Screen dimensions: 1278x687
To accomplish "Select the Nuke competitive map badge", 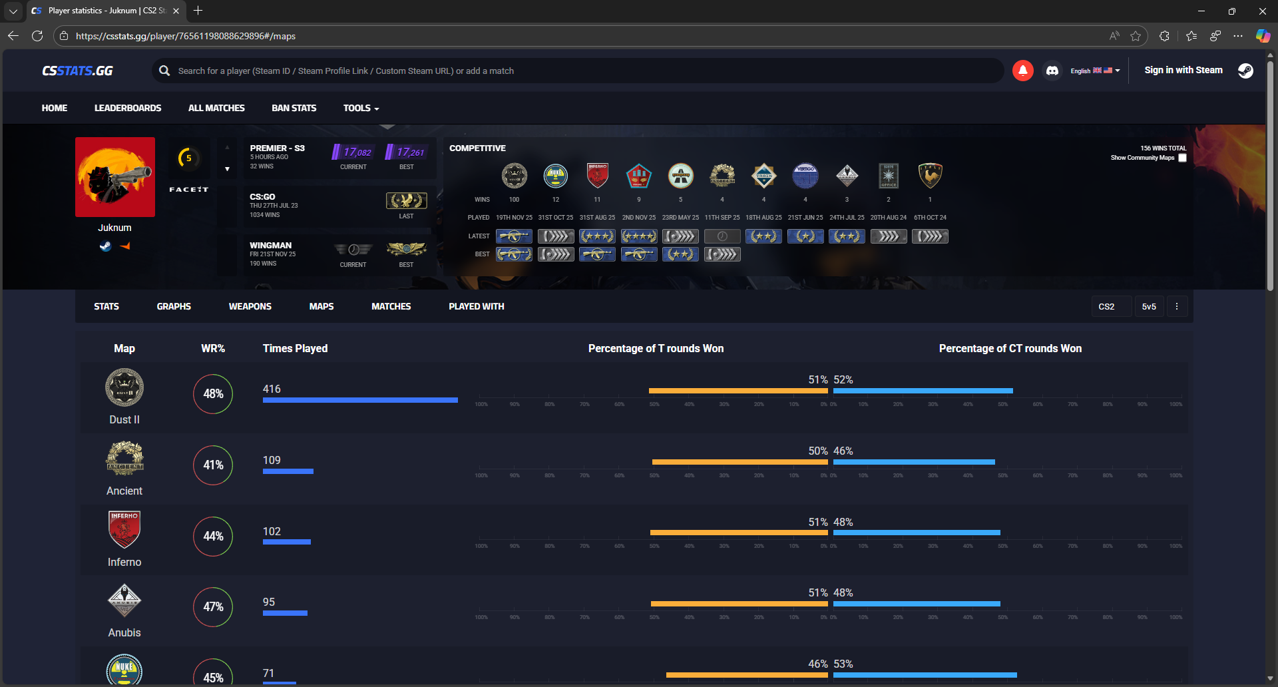I will 556,176.
